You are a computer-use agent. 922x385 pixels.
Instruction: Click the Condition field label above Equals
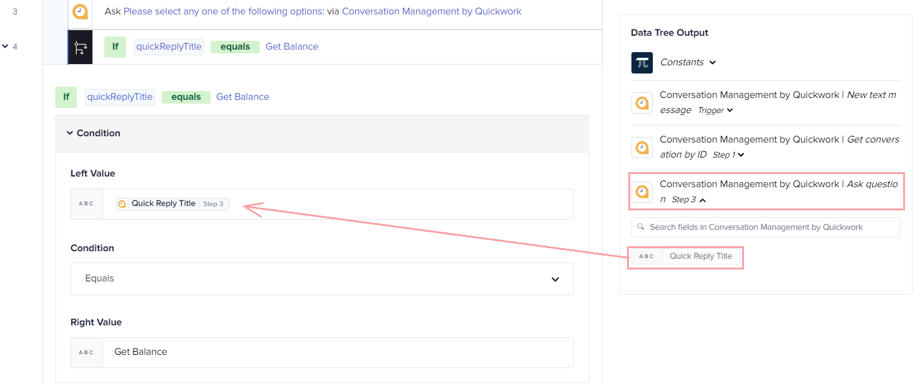[92, 248]
